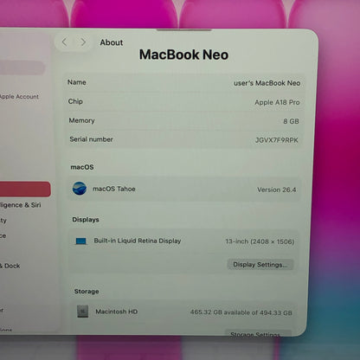Click the 'Displays' section header

tap(86, 220)
